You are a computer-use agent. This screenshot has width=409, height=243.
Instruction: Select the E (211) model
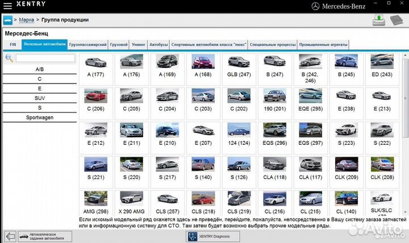[x=131, y=138]
